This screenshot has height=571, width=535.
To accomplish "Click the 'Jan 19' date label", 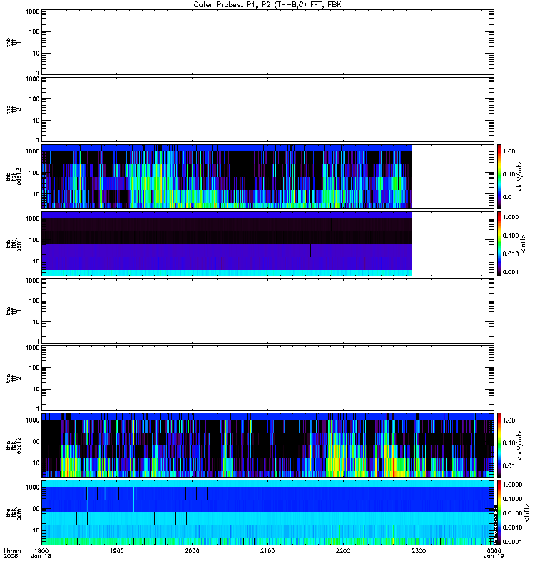I will [x=494, y=557].
